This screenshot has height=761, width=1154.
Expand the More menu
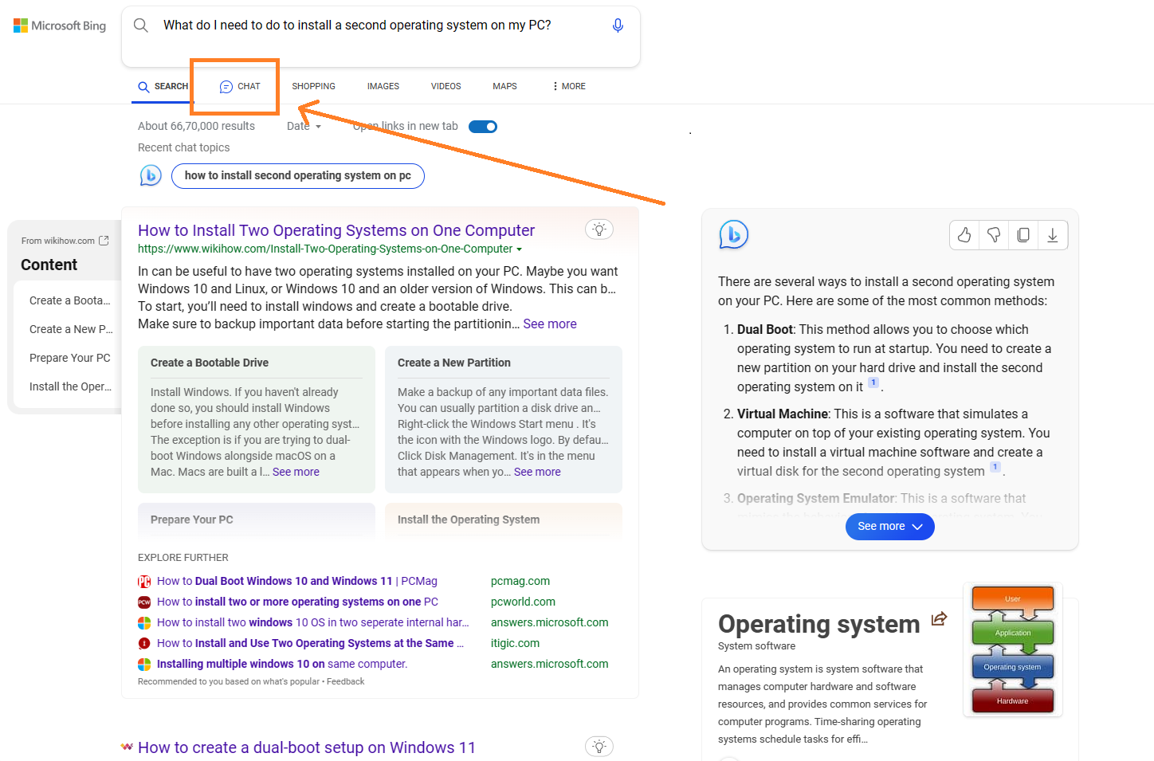coord(569,86)
